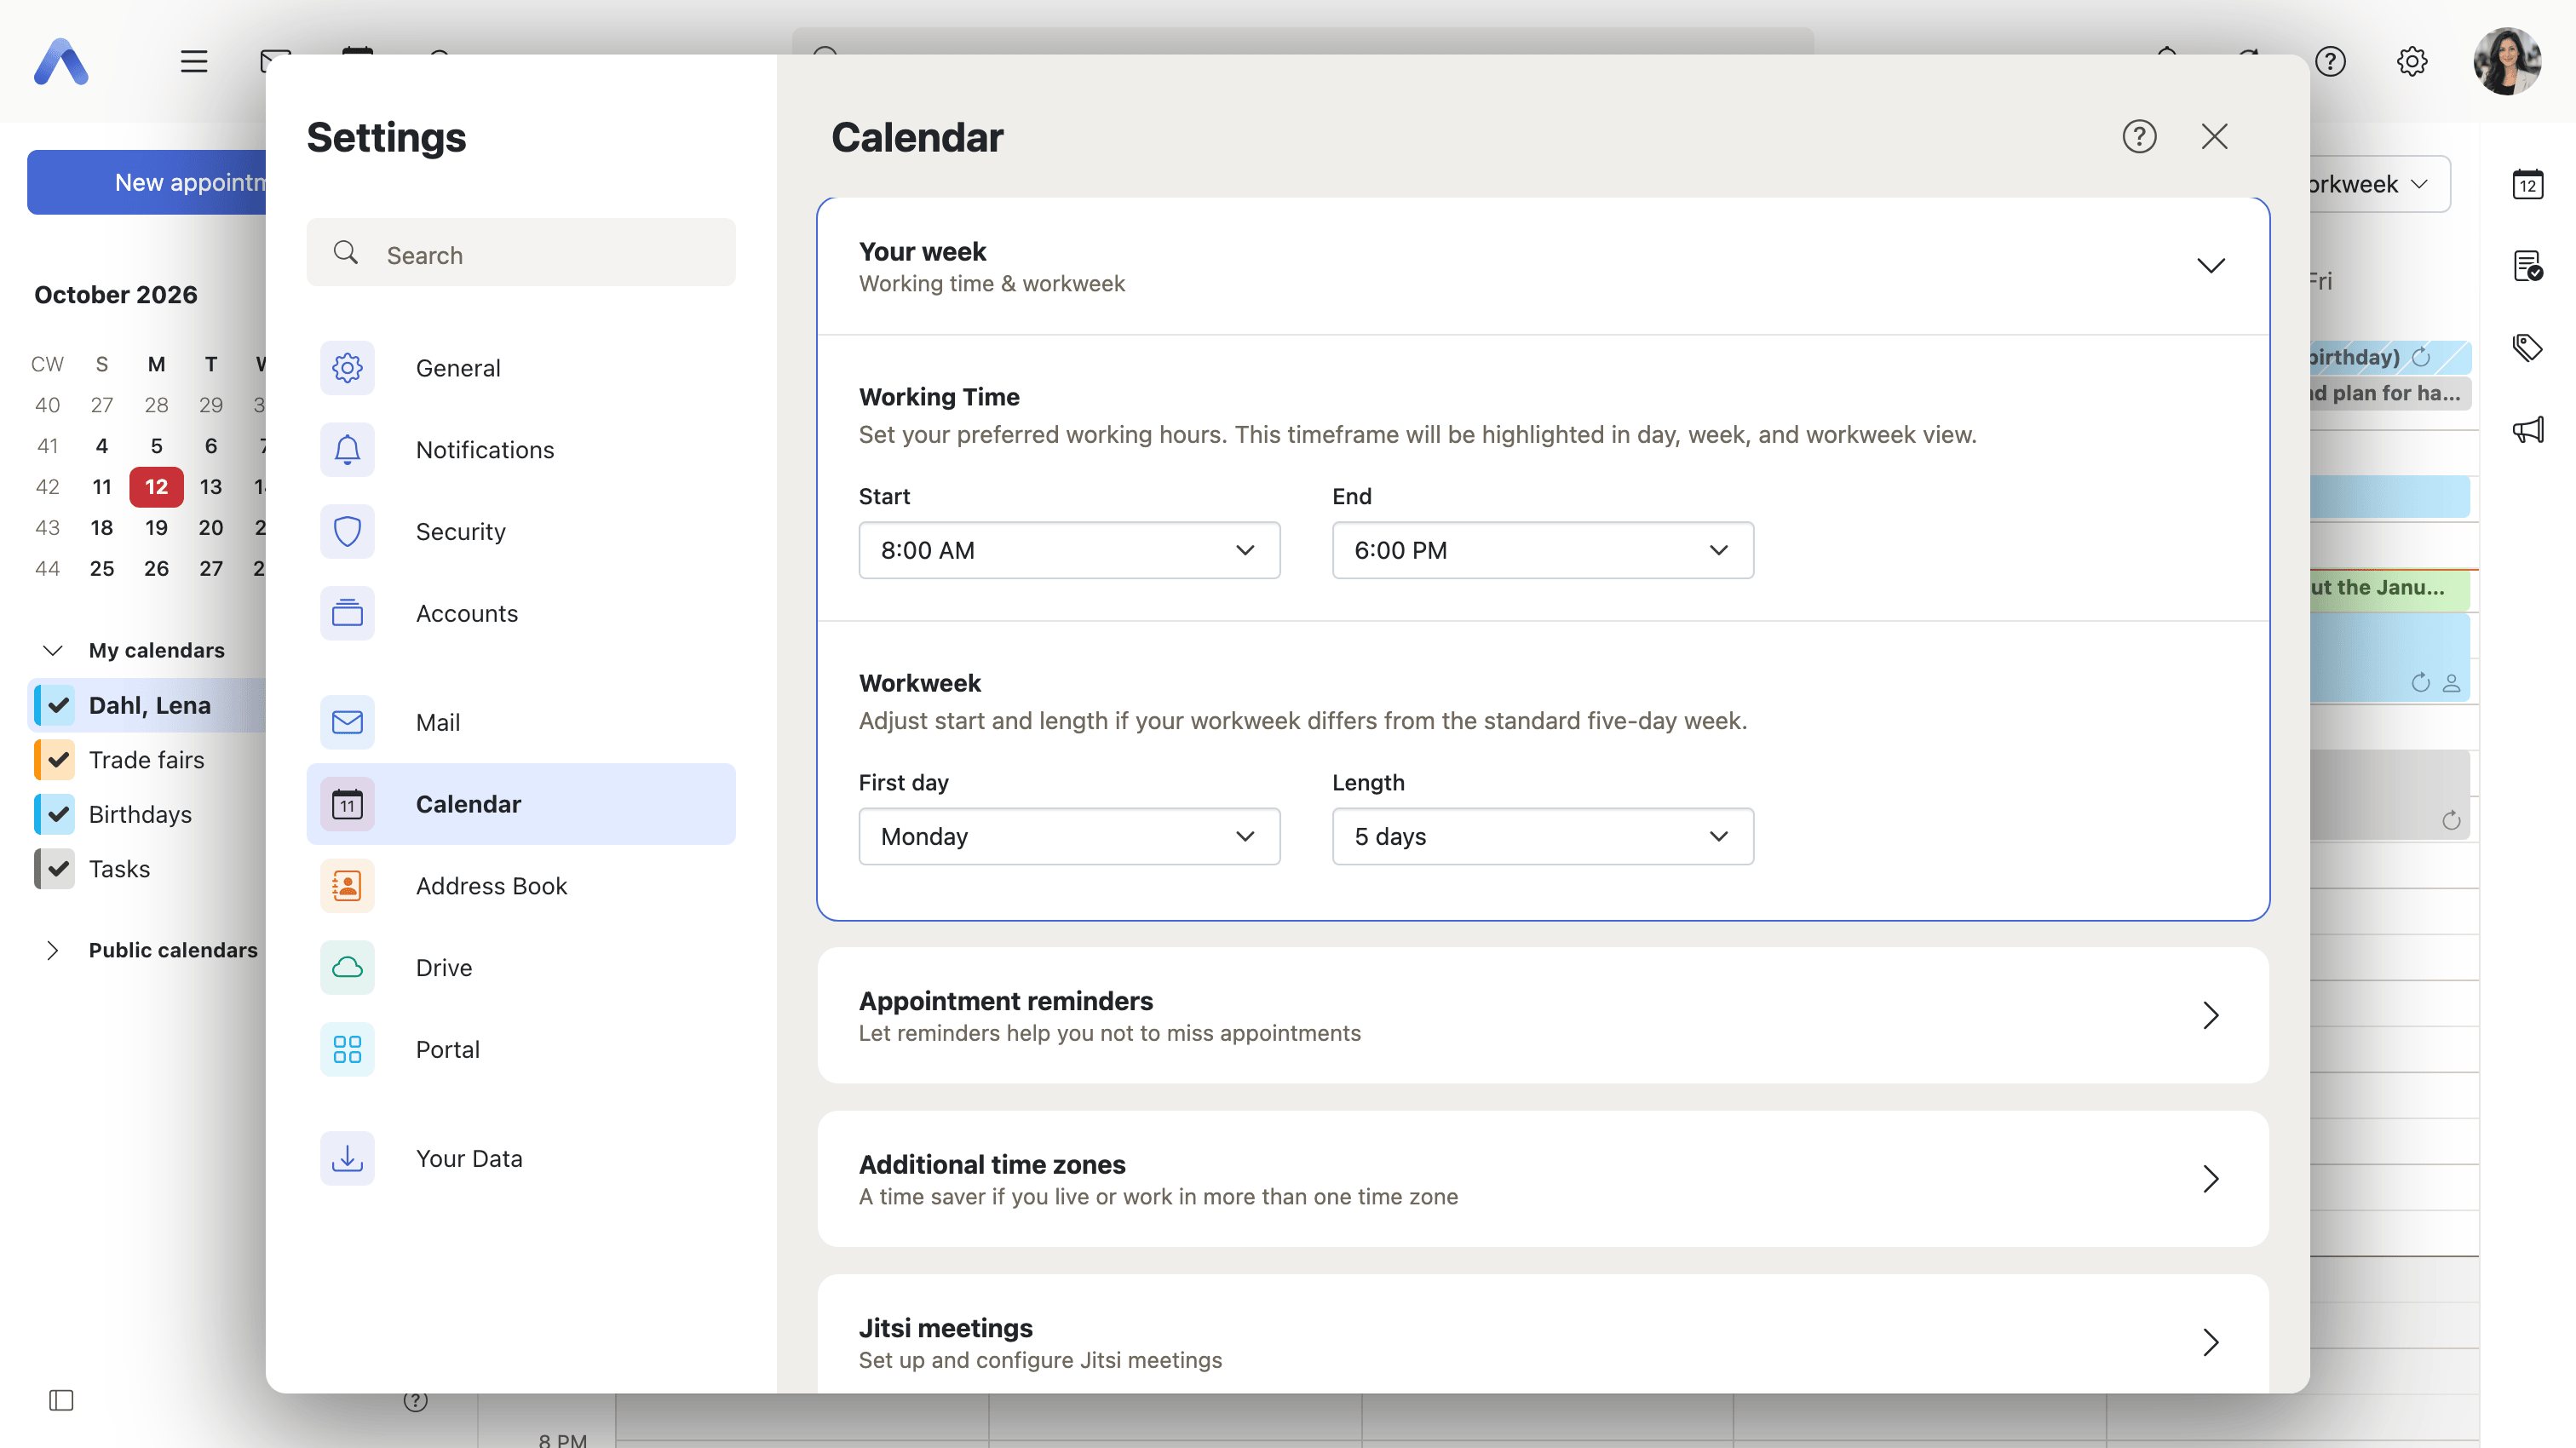The height and width of the screenshot is (1448, 2576).
Task: Collapse the My calendars list
Action: [x=53, y=650]
